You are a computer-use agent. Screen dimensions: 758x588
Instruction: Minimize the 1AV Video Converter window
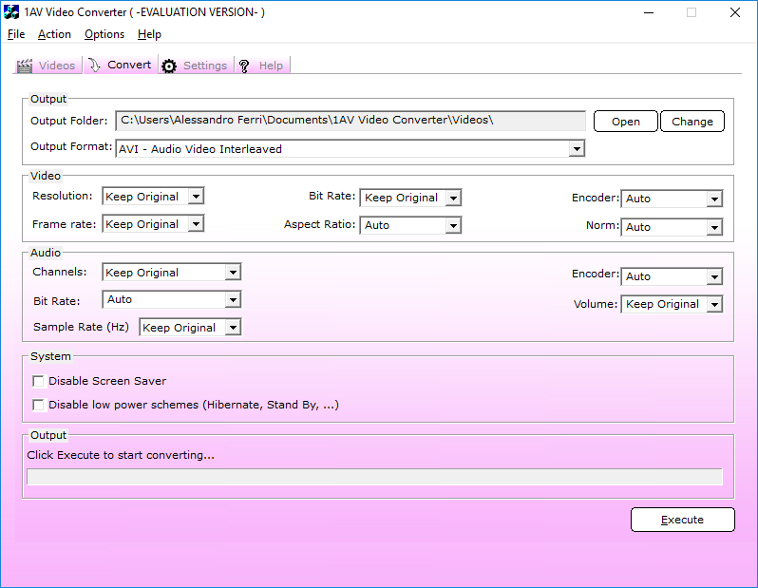coord(649,12)
